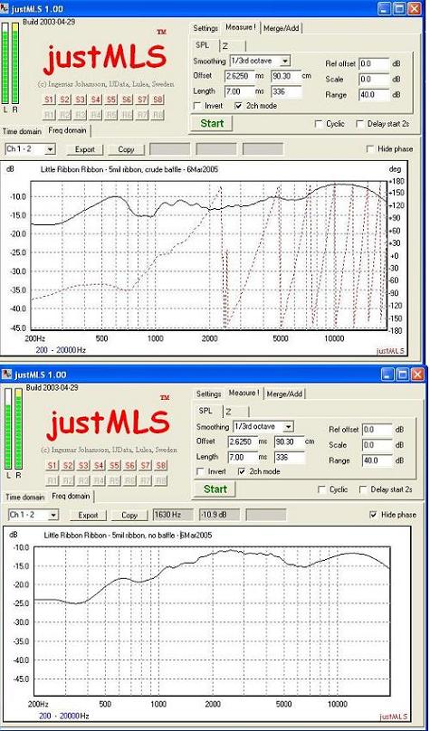430x731 pixels.
Task: Click Range dB field in lower window
Action: click(x=377, y=460)
